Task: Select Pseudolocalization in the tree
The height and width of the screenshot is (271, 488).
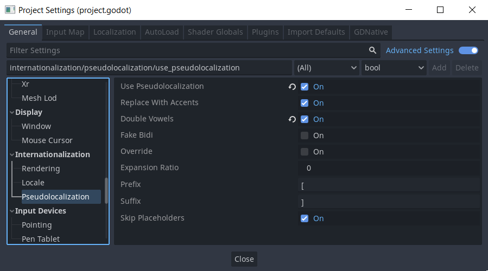Action: coord(61,197)
